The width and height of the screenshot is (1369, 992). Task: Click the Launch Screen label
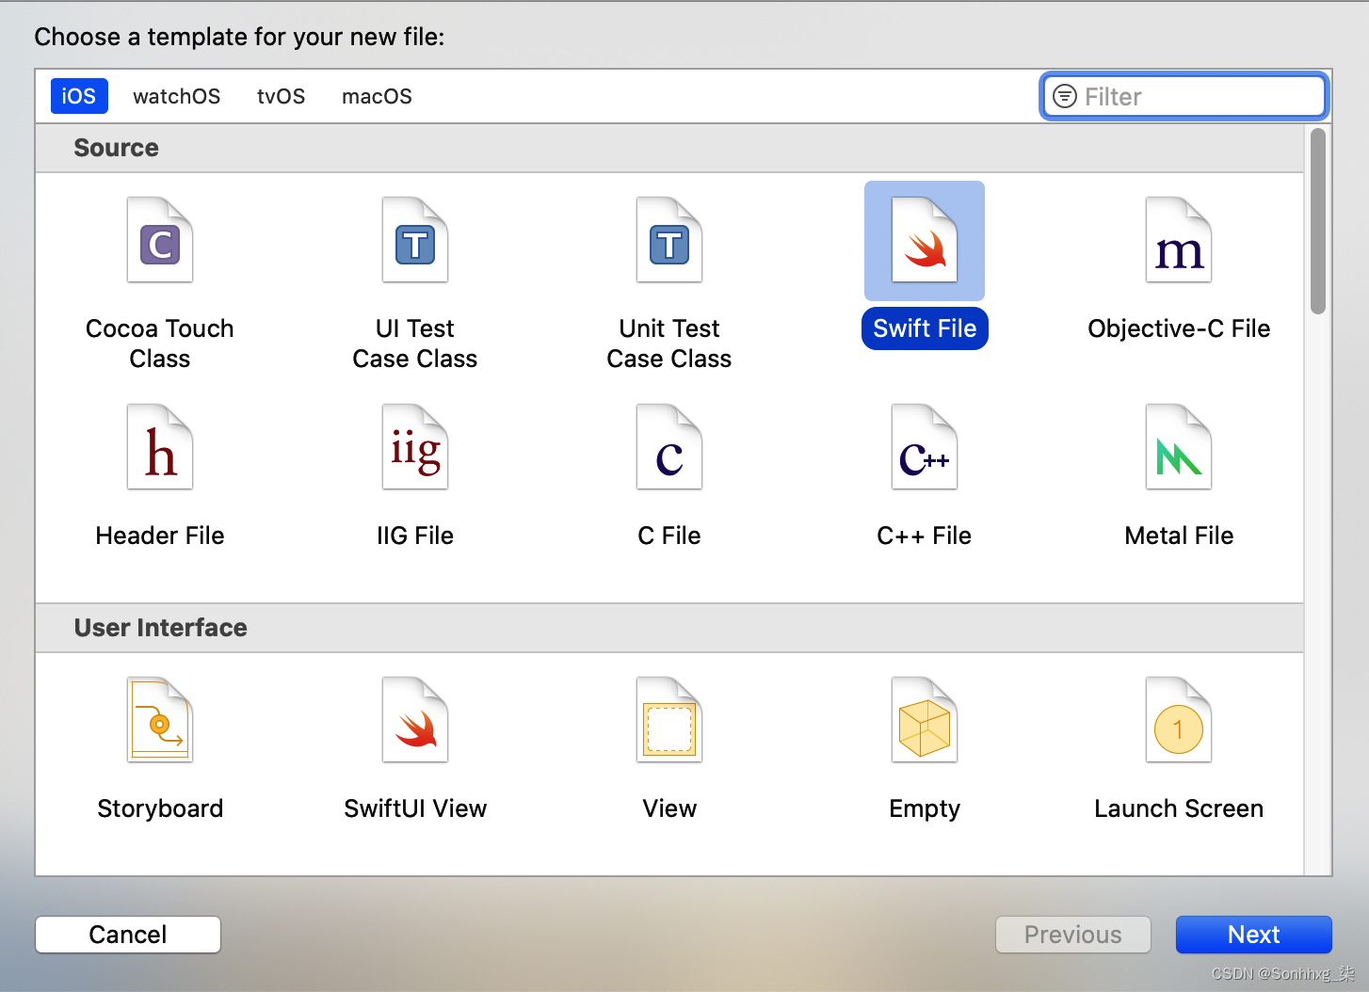(x=1179, y=808)
